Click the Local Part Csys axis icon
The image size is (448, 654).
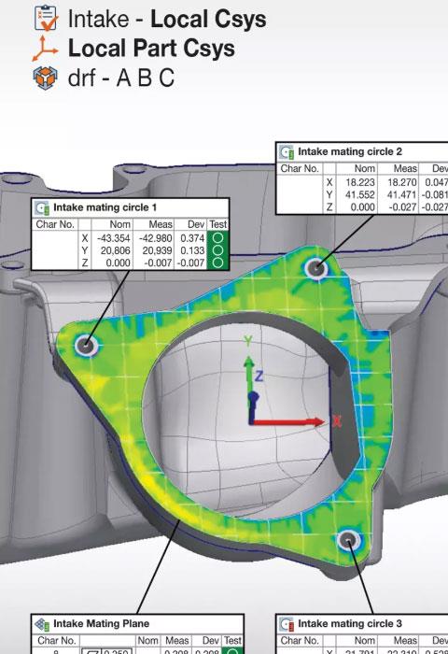(45, 49)
